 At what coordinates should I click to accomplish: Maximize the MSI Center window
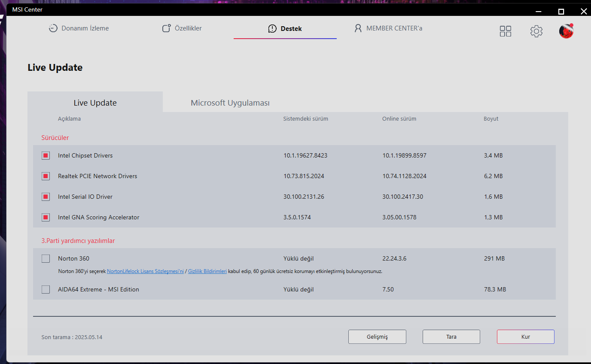point(561,11)
